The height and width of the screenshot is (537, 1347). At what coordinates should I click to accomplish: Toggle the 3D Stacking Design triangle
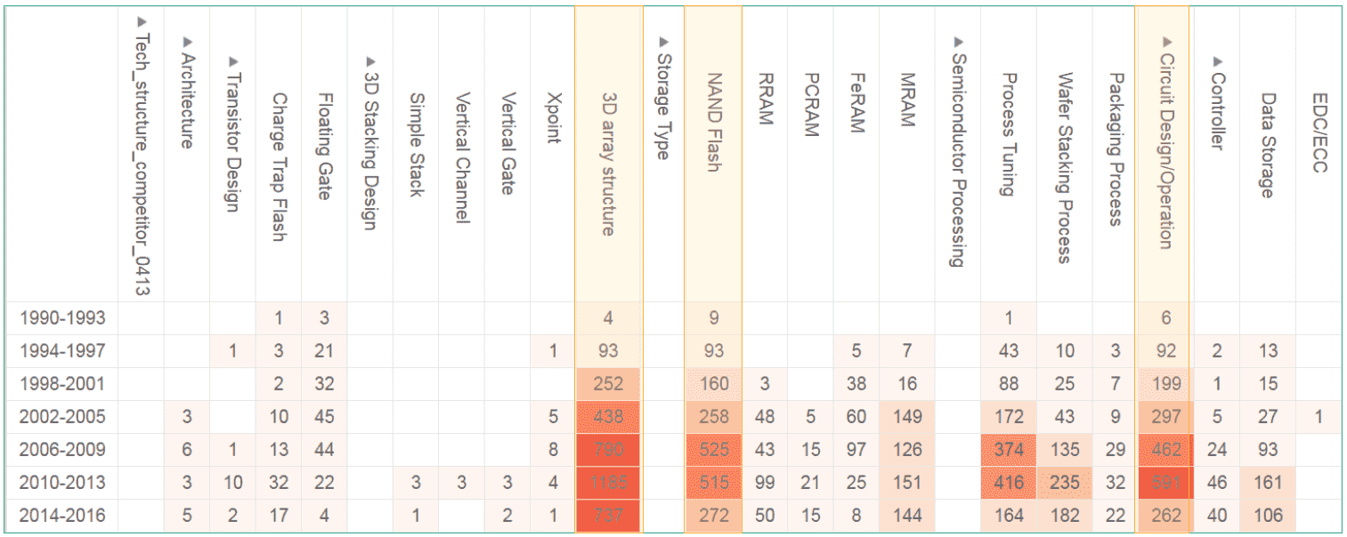click(371, 61)
